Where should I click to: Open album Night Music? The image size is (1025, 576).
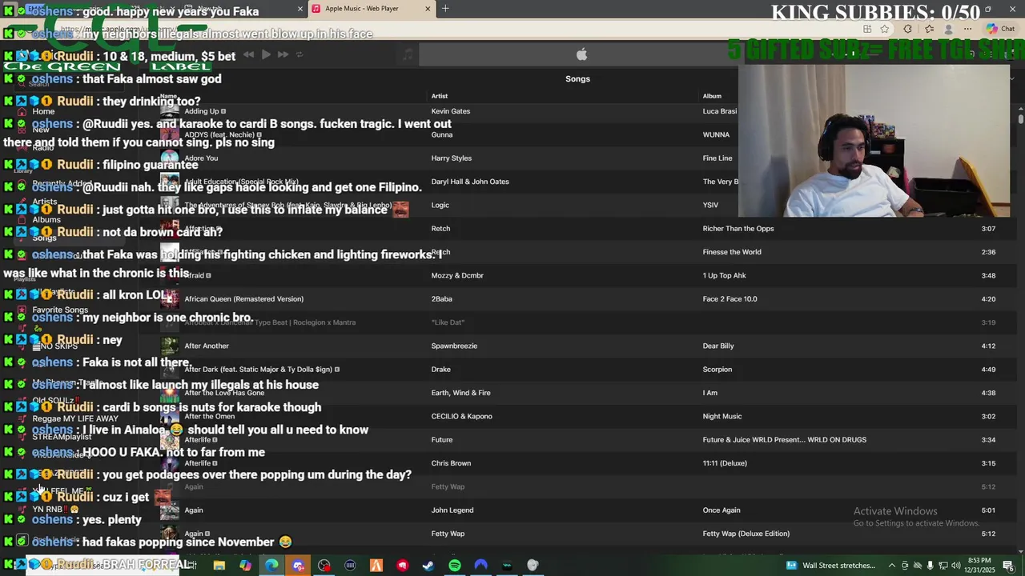[722, 416]
